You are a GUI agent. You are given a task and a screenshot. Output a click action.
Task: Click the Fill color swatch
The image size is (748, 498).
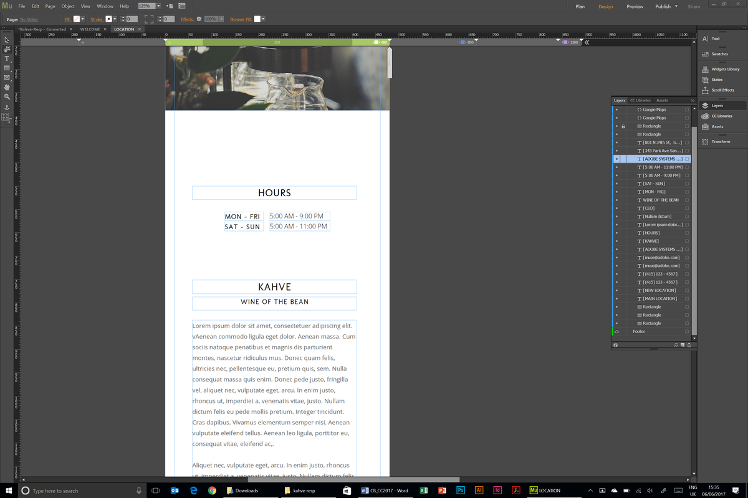pos(75,19)
